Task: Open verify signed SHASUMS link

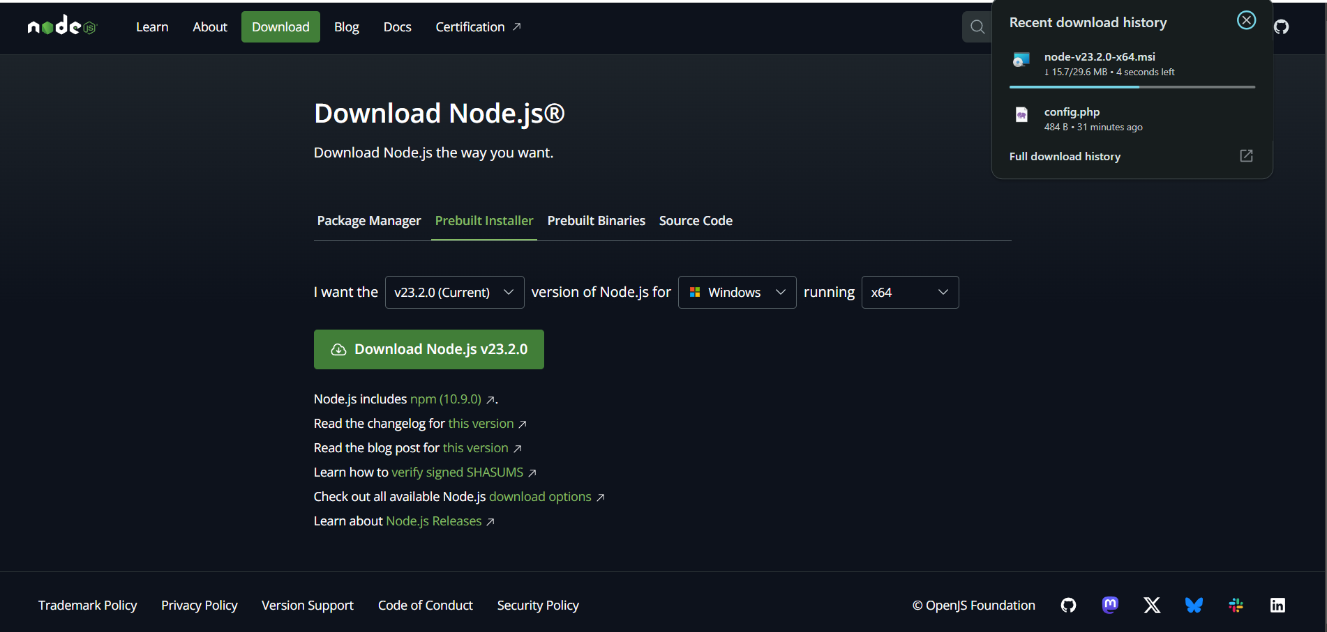Action: coord(457,472)
